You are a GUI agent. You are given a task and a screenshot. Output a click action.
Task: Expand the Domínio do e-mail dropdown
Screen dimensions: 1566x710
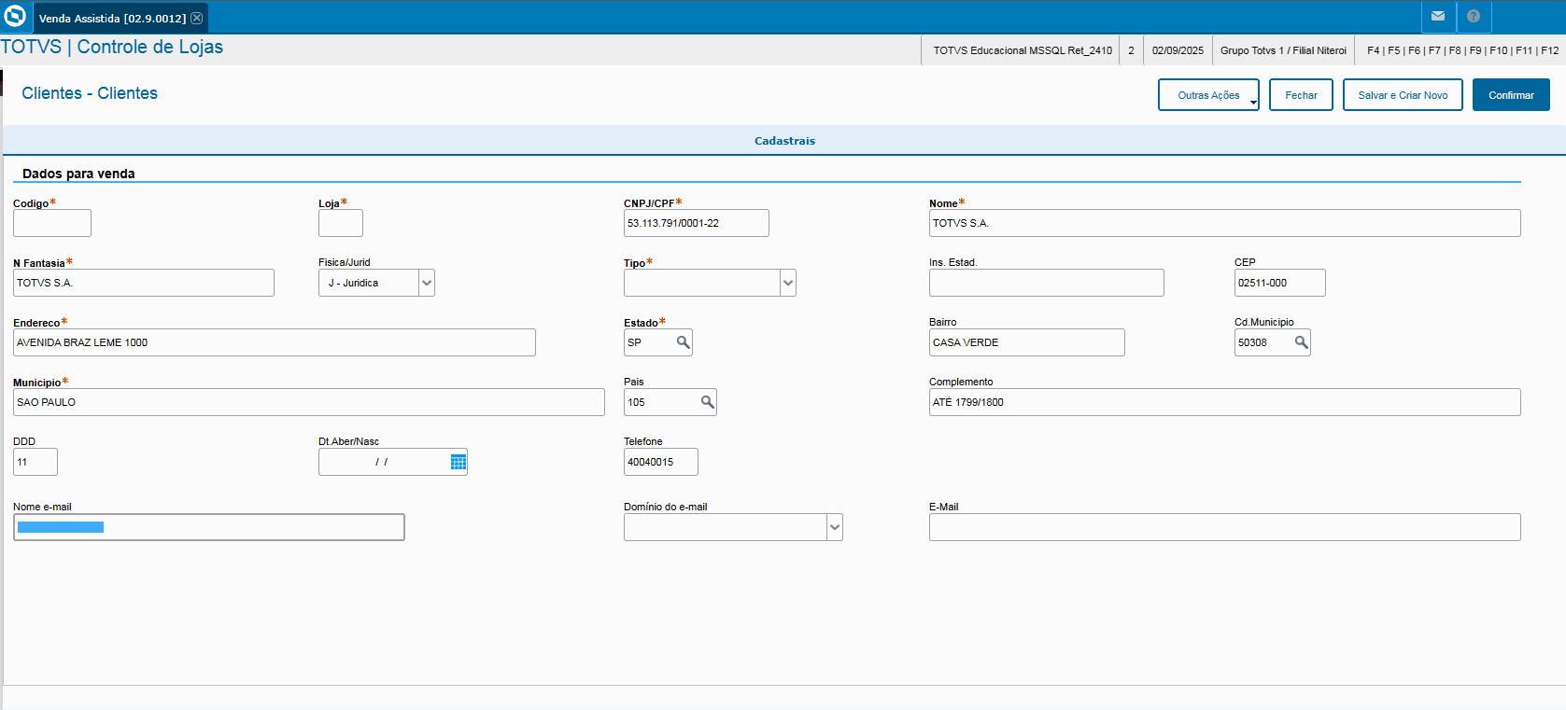pos(835,527)
